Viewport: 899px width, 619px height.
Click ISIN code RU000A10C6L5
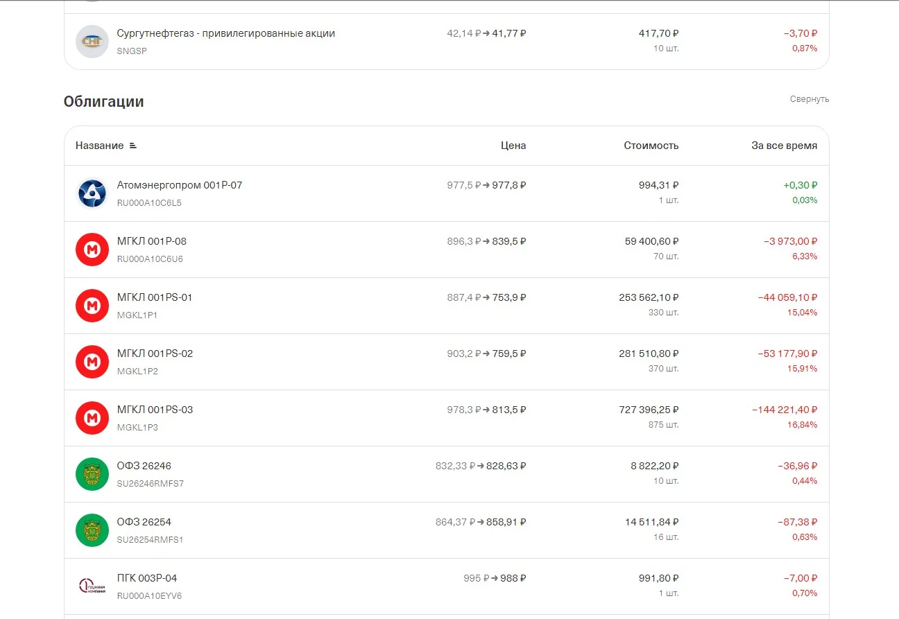tap(149, 203)
